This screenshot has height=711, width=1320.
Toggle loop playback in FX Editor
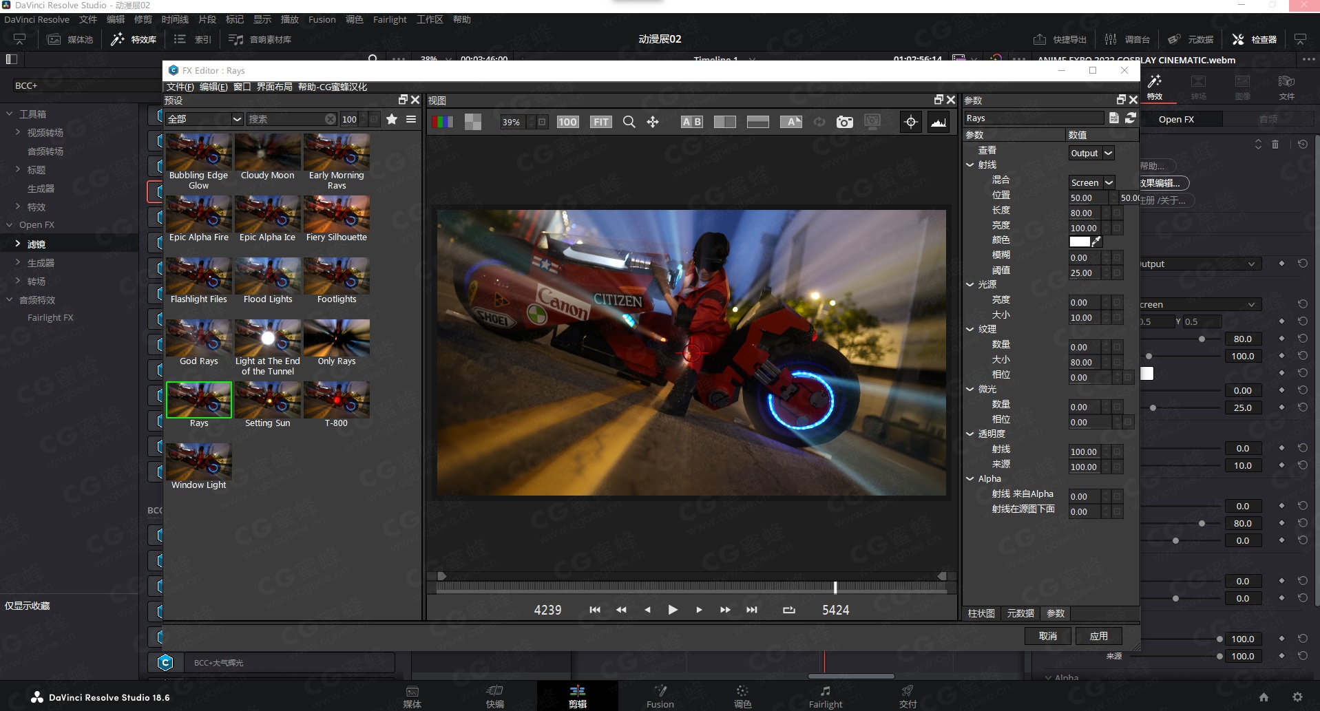[789, 610]
